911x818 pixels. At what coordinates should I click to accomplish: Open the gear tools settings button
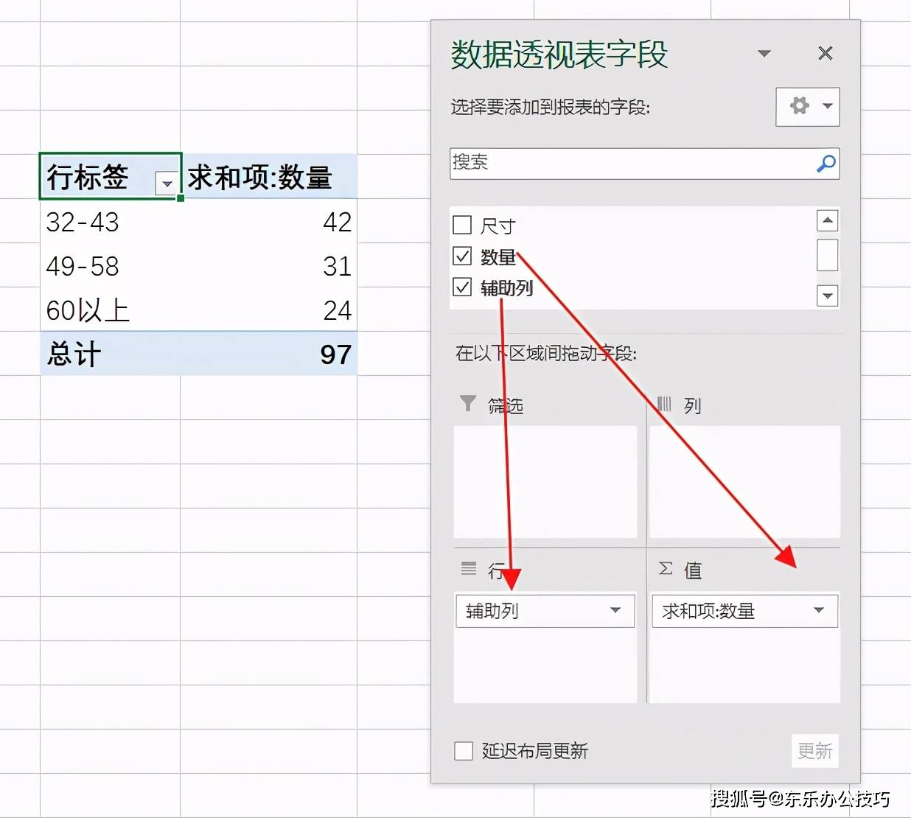tap(808, 107)
